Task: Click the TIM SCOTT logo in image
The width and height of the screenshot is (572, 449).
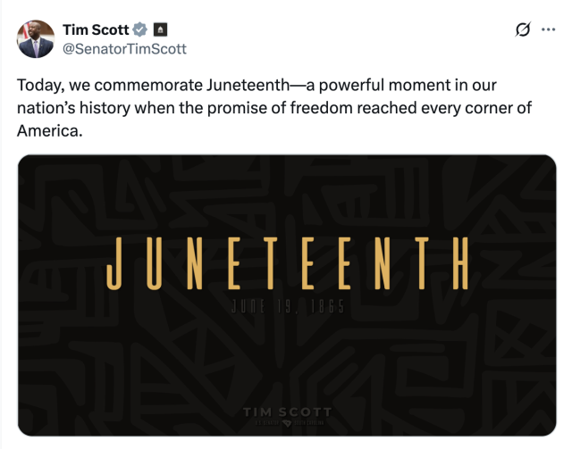Action: [x=288, y=412]
